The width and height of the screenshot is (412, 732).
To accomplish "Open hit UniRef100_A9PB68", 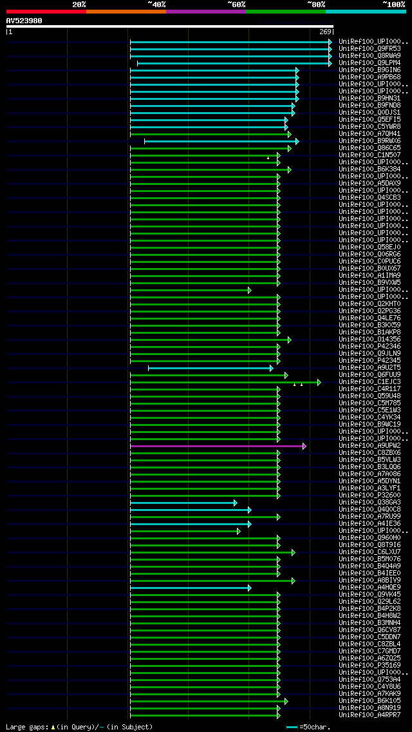I will pos(370,77).
